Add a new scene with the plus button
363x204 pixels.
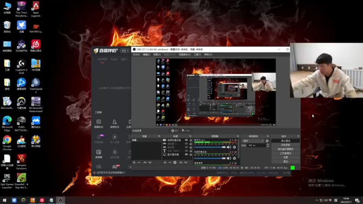pos(134,163)
